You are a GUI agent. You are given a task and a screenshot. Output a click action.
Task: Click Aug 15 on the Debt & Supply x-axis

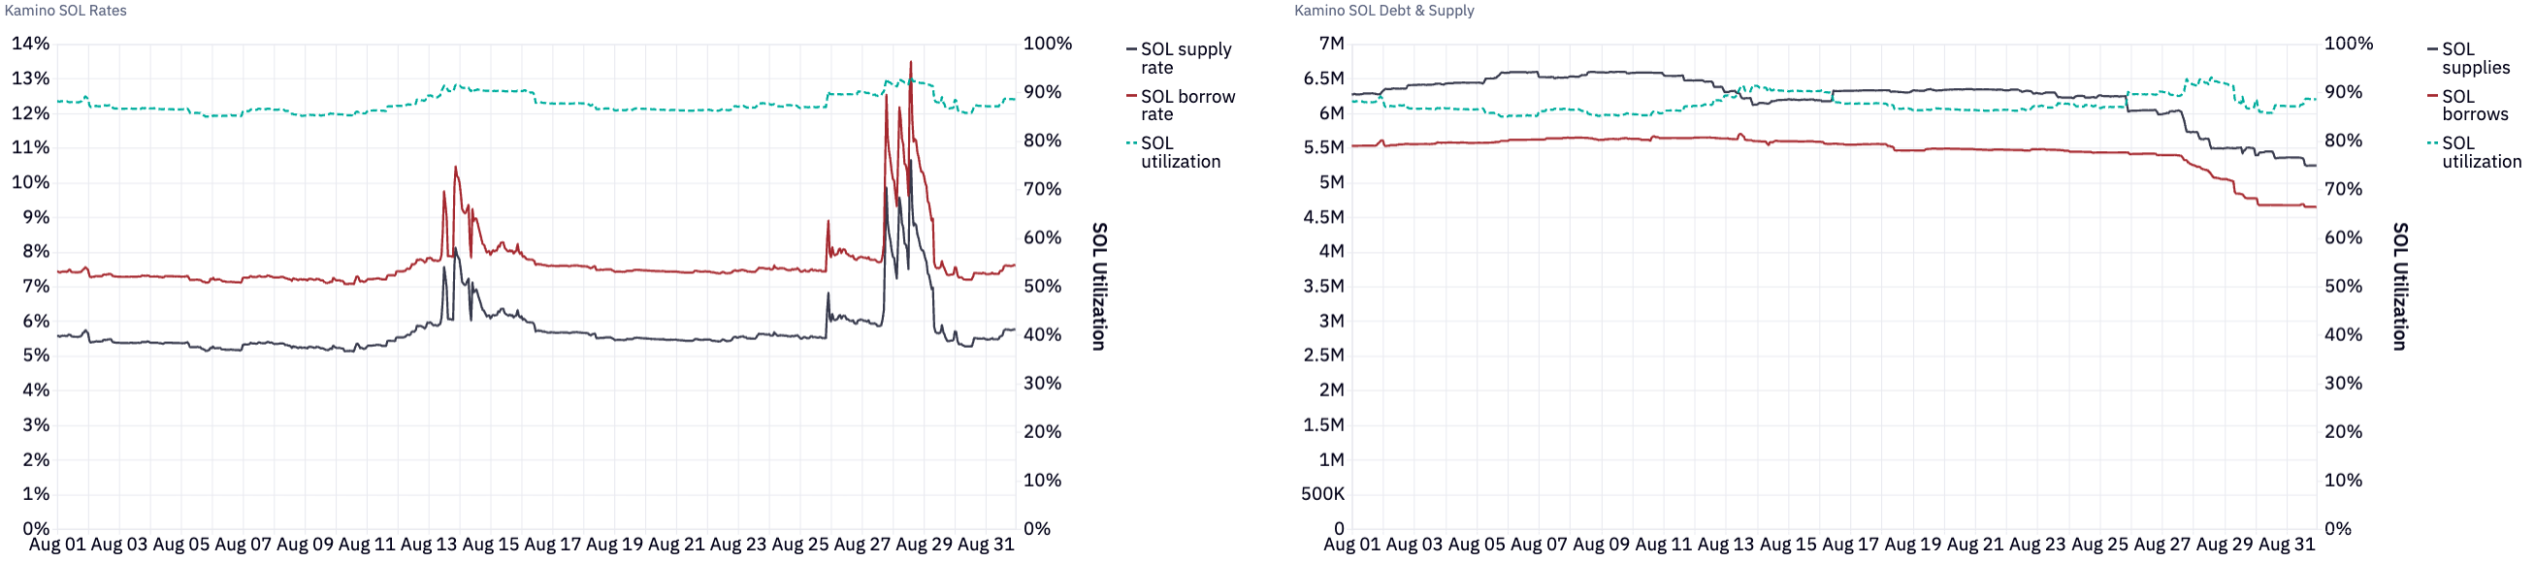pos(1788,545)
